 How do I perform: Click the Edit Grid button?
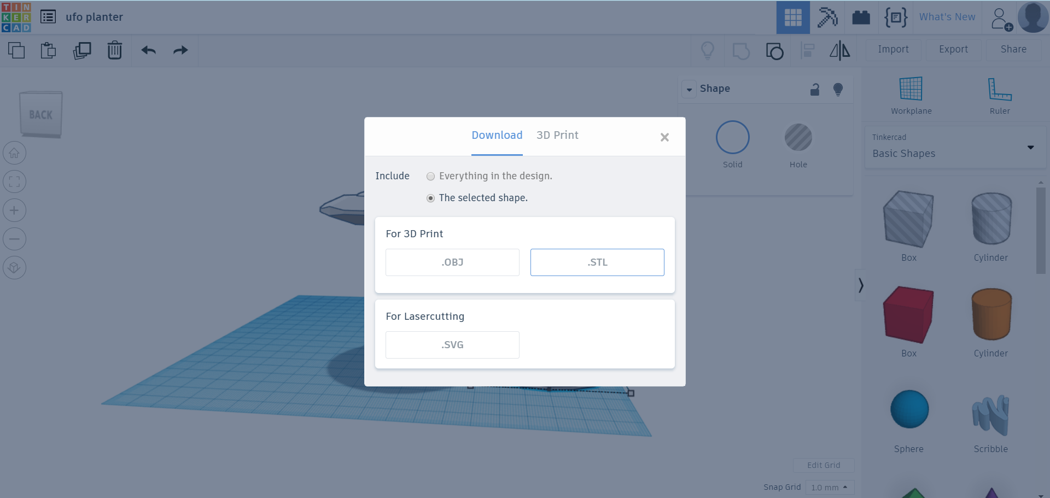pyautogui.click(x=824, y=465)
